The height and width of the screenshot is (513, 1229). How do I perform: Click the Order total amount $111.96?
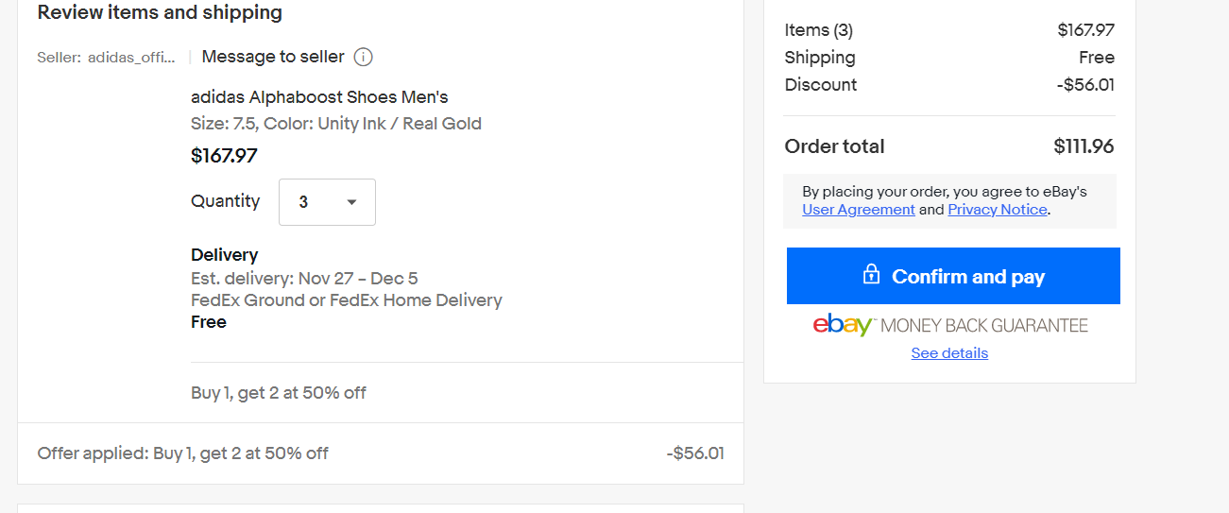[1084, 146]
